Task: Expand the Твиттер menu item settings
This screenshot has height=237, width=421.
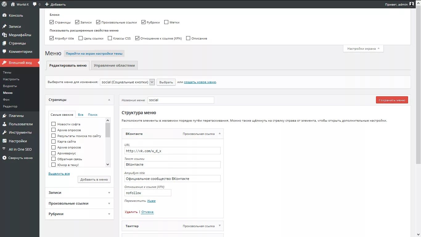Action: point(220,226)
